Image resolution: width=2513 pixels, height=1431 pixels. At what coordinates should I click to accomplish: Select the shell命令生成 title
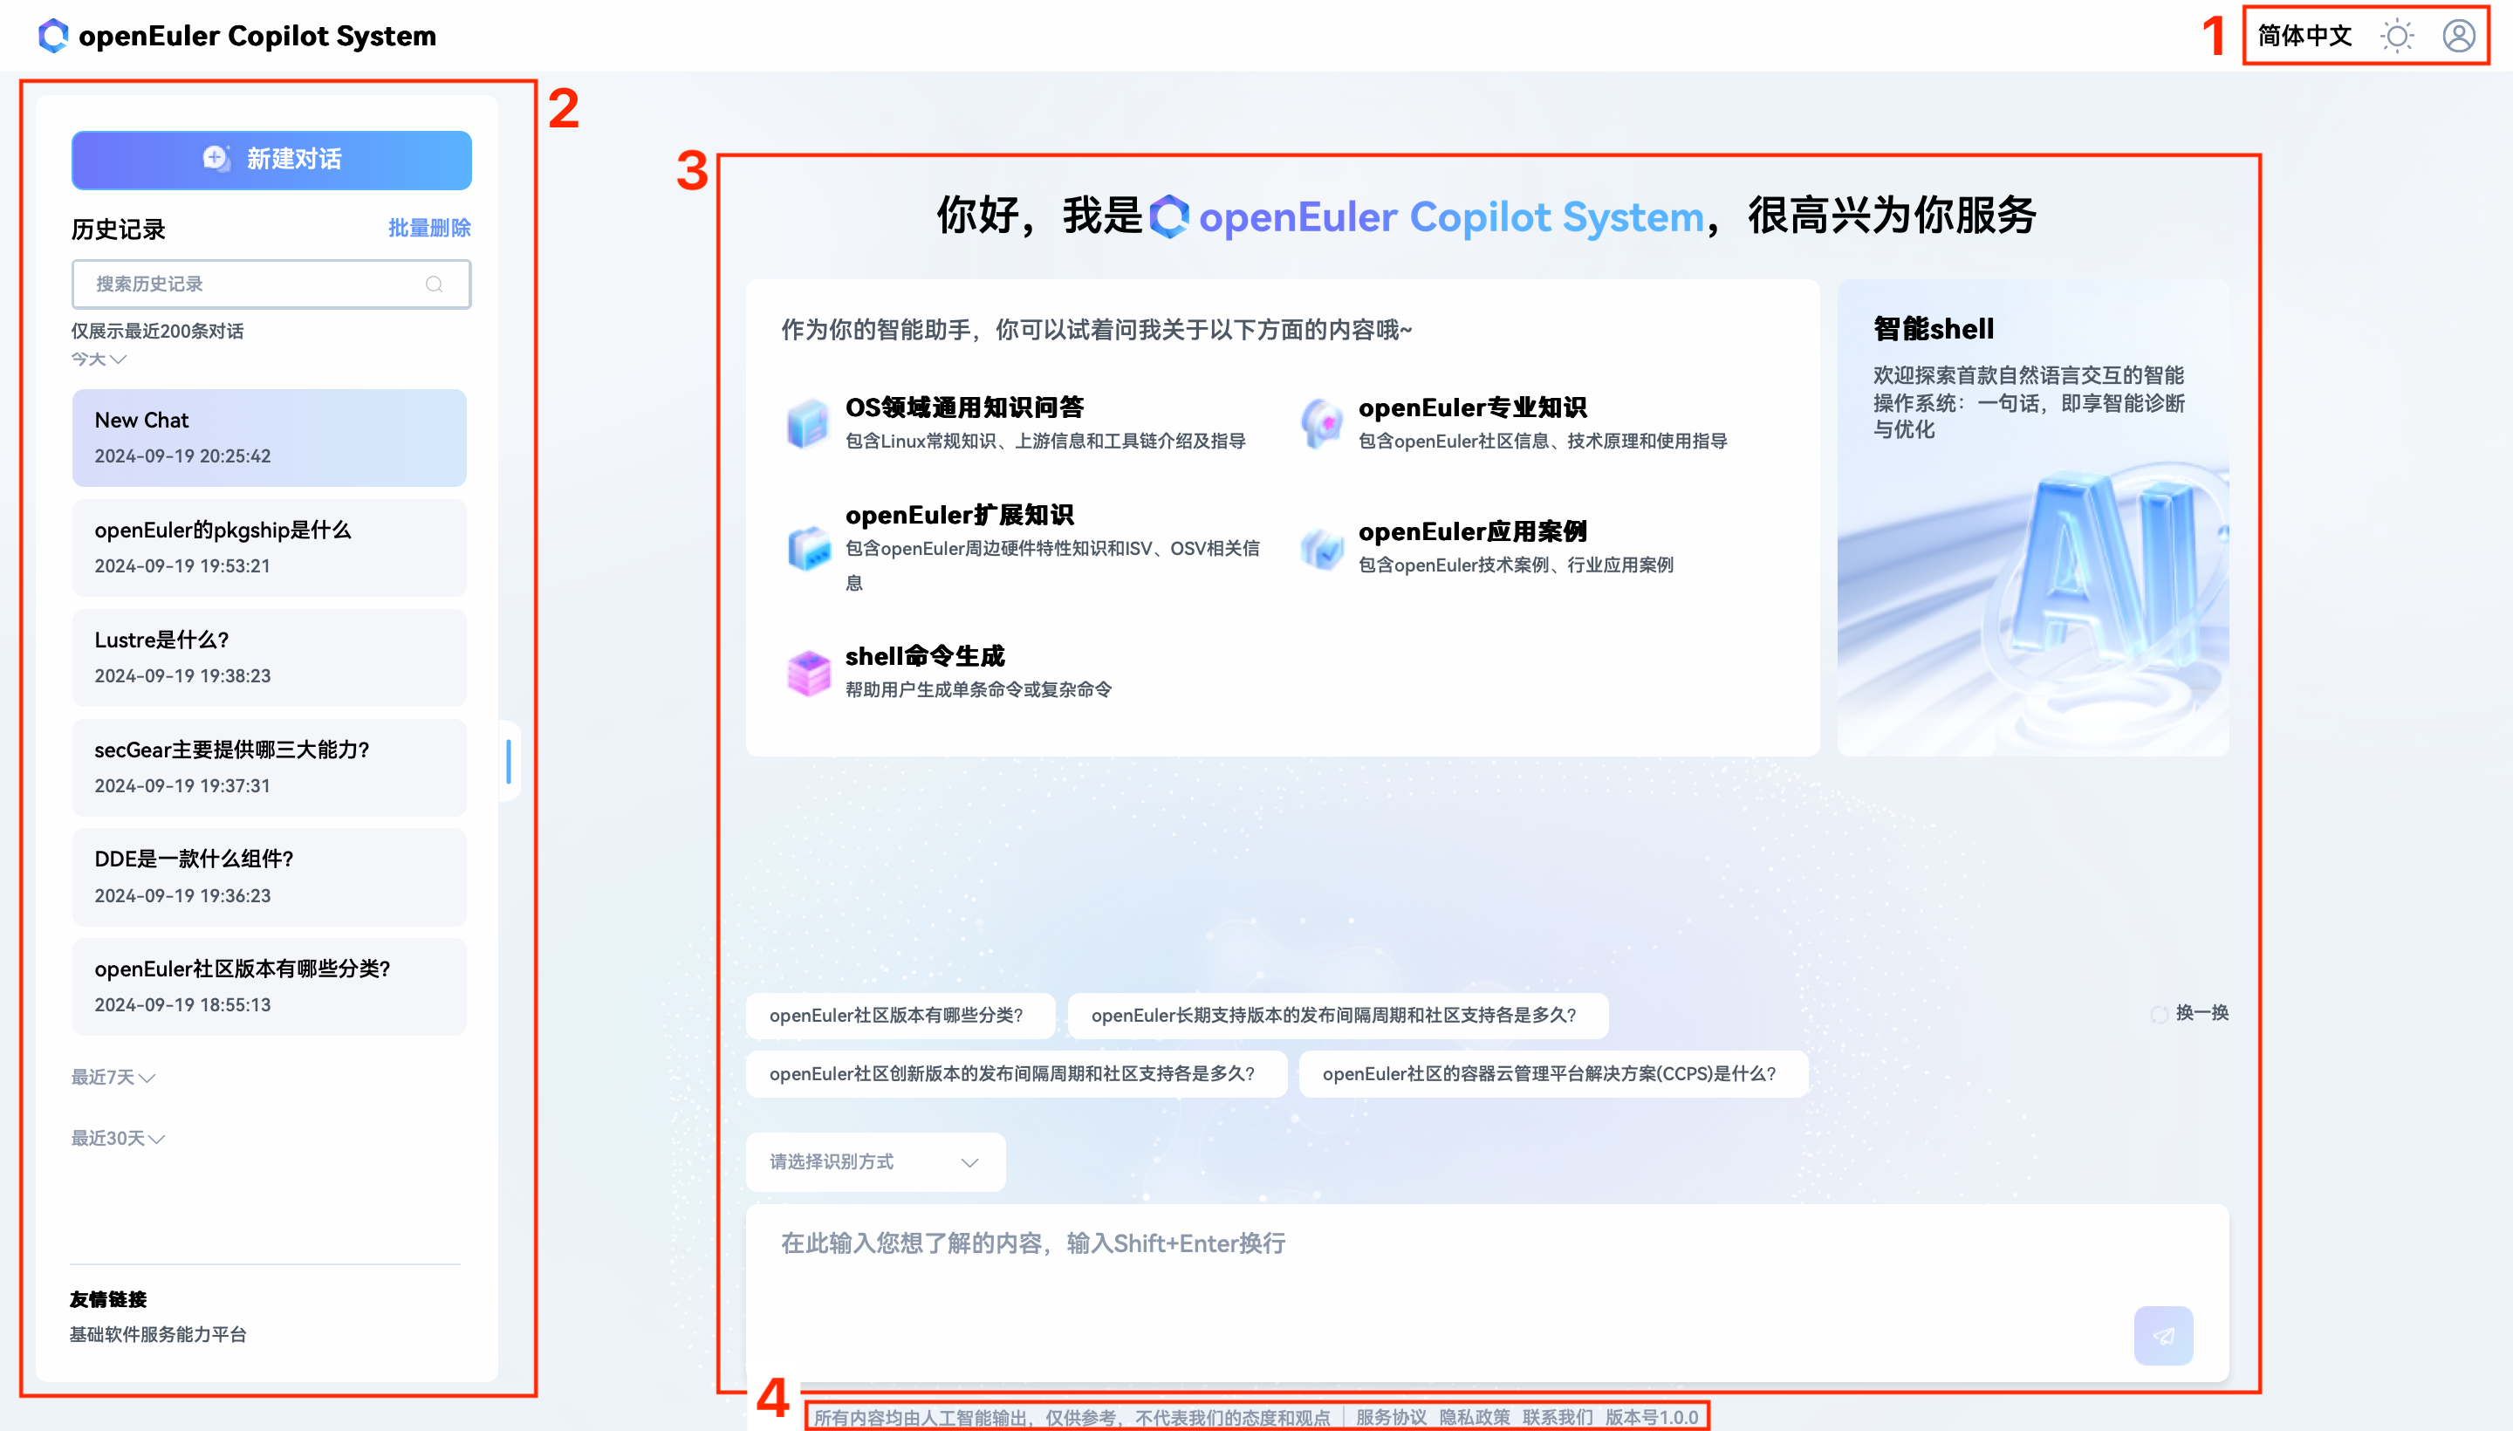[925, 655]
